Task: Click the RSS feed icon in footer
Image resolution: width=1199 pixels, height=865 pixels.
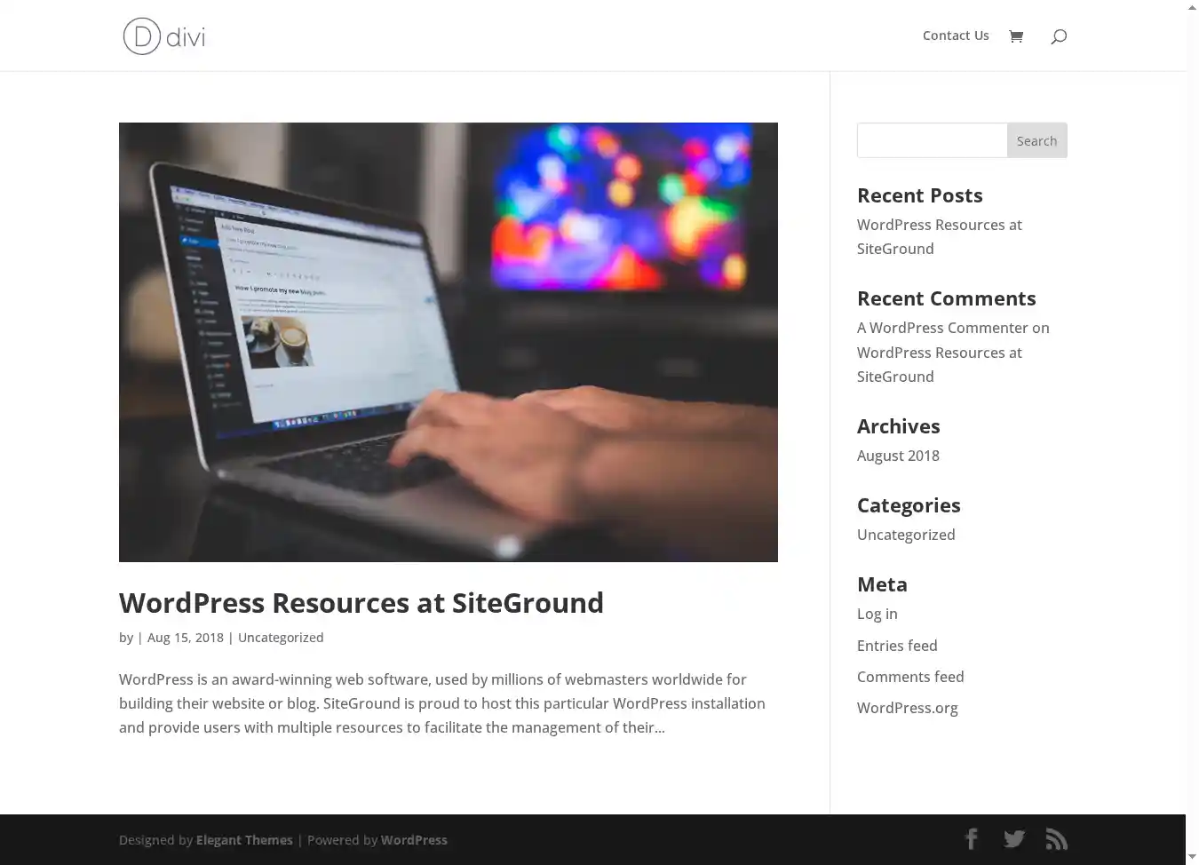Action: 1056,839
